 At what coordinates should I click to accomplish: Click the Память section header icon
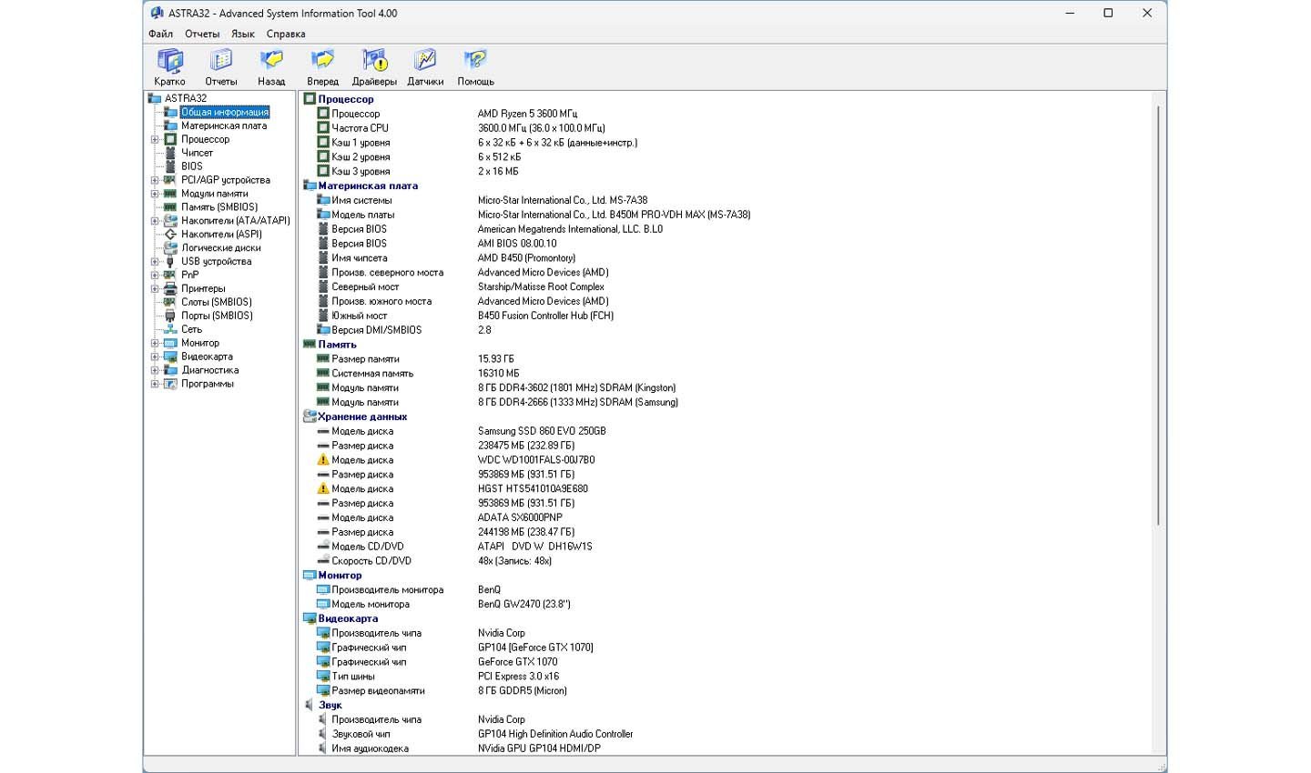[309, 345]
